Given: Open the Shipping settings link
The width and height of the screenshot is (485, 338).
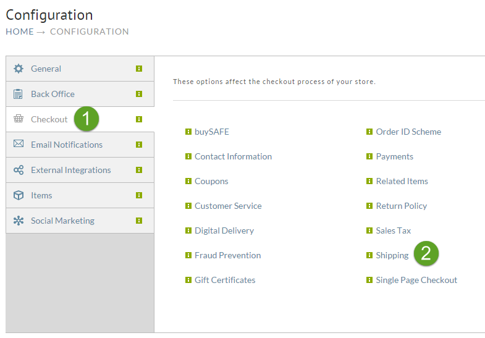Looking at the screenshot, I should coord(392,255).
